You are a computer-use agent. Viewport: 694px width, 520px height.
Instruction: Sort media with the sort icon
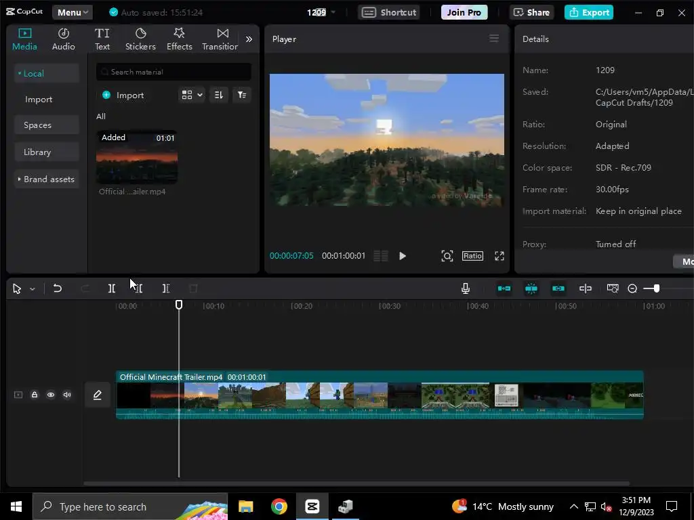[x=219, y=95]
